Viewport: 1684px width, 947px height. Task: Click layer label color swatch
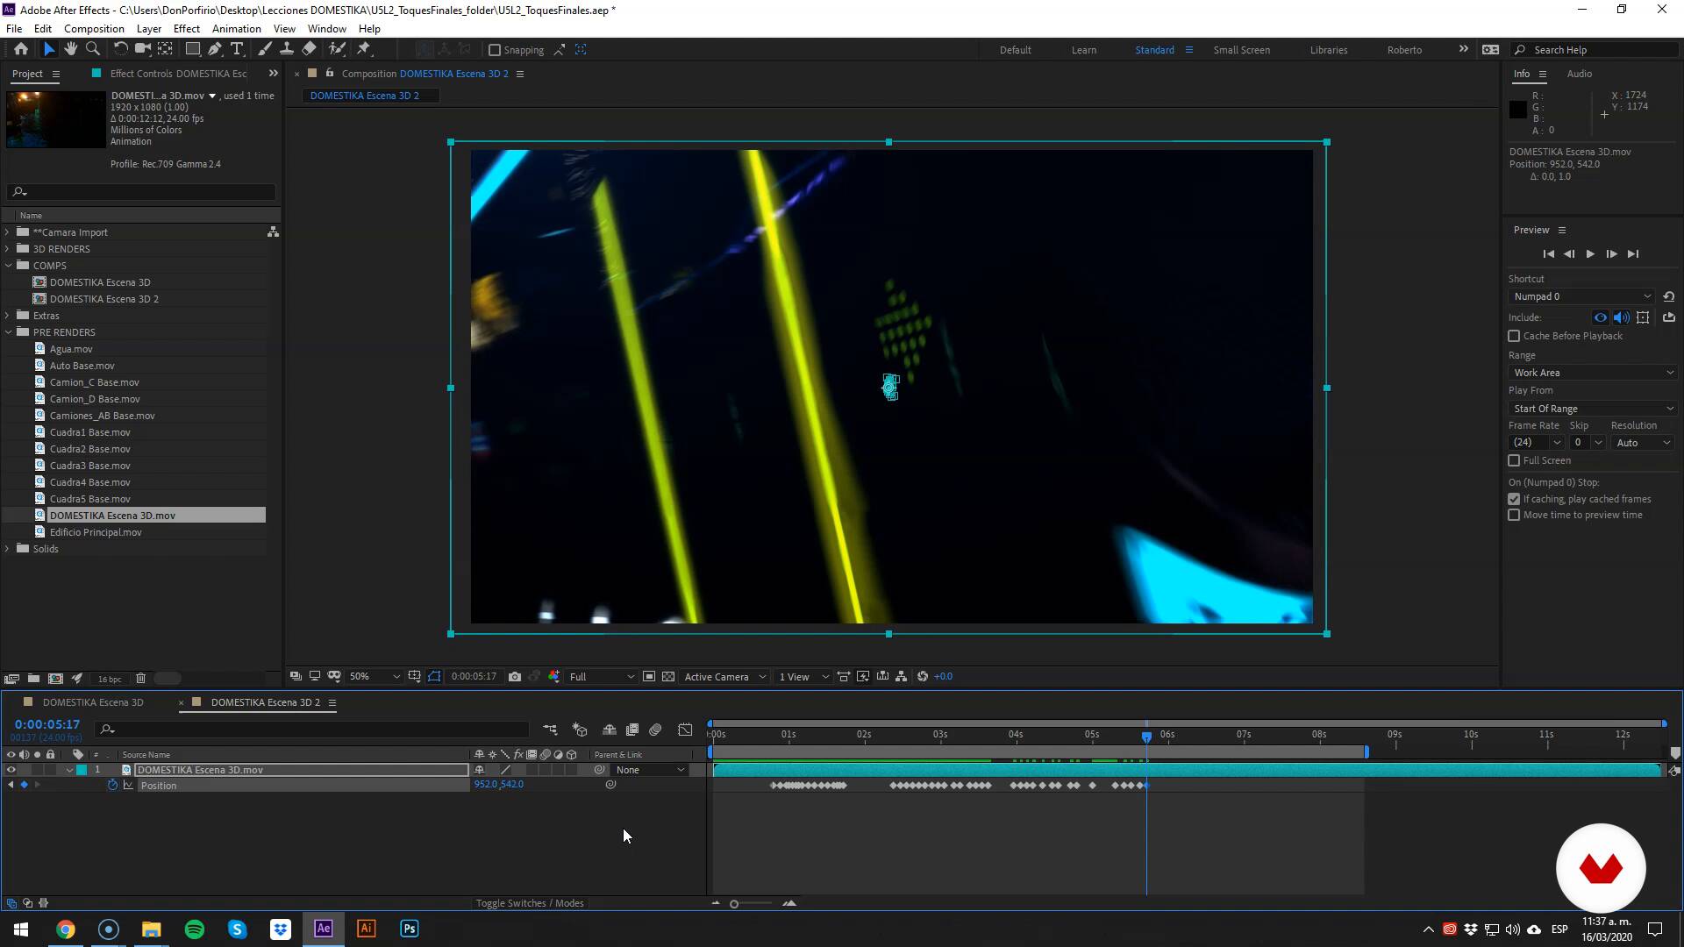tap(82, 771)
